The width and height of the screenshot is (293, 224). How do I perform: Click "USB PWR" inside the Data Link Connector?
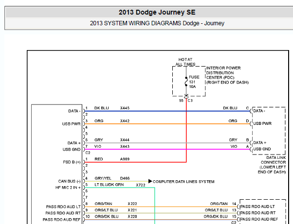click(262, 123)
